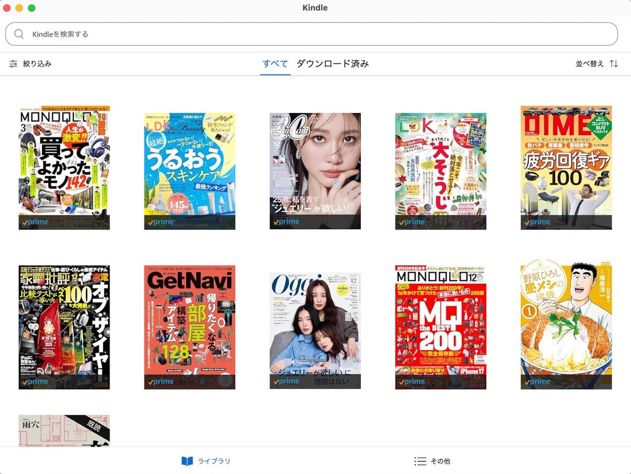Open the GetNavi 部屋構築アイテム128 issue
The height and width of the screenshot is (474, 631).
click(189, 327)
